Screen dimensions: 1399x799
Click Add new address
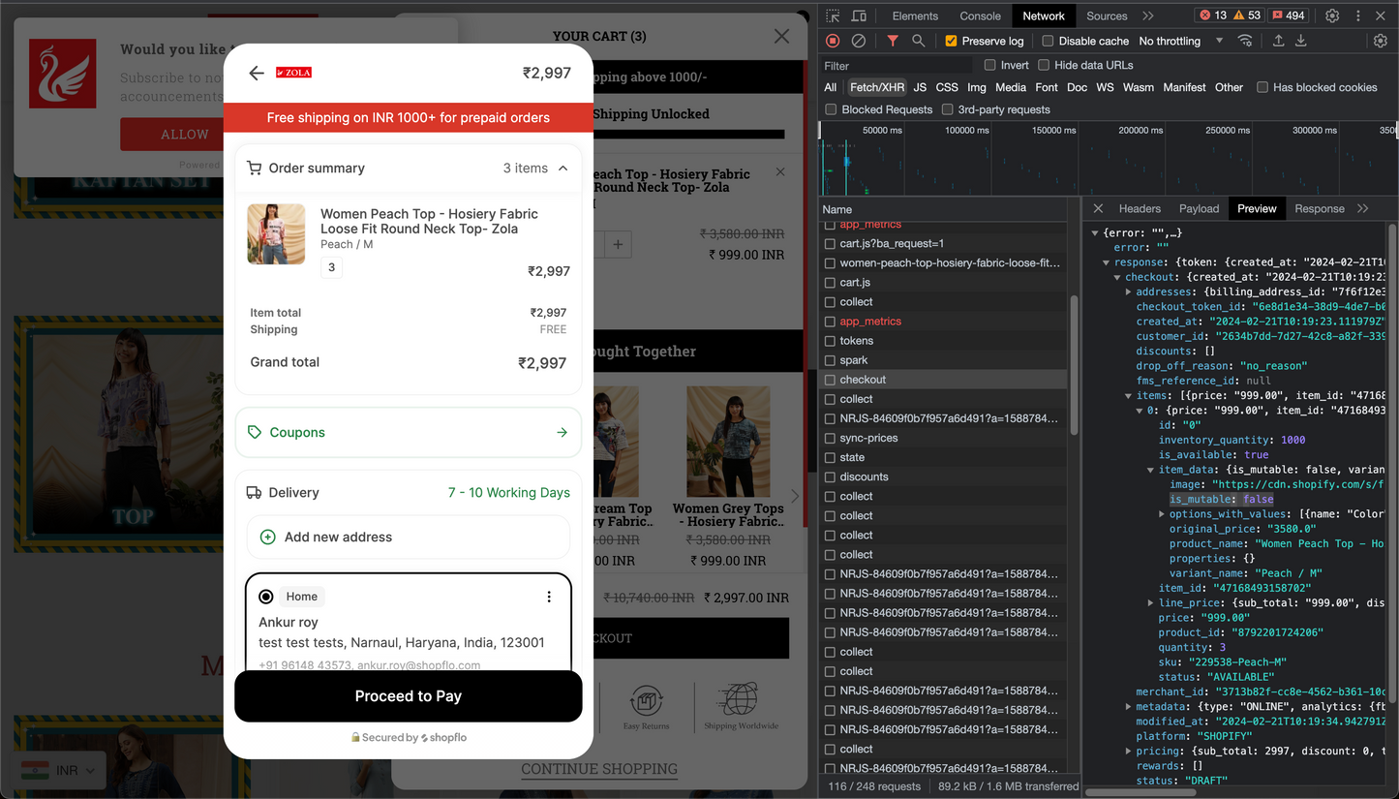[x=338, y=537]
